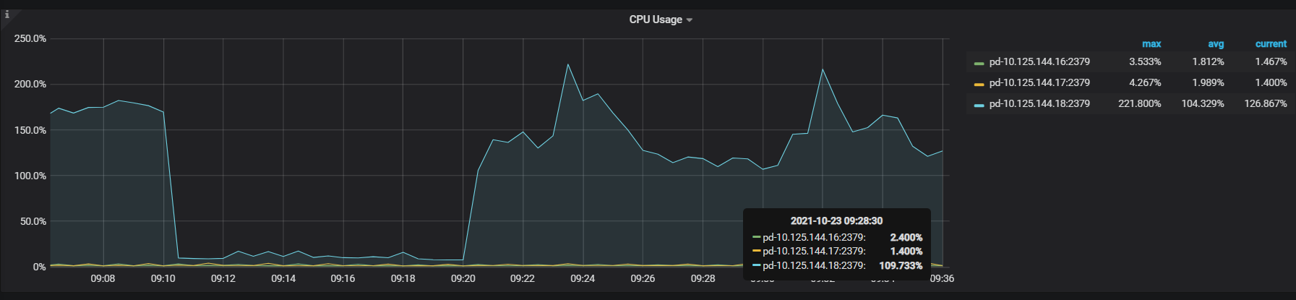Sort legend by the current column header
Viewport: 1296px width, 300px height.
pyautogui.click(x=1271, y=44)
